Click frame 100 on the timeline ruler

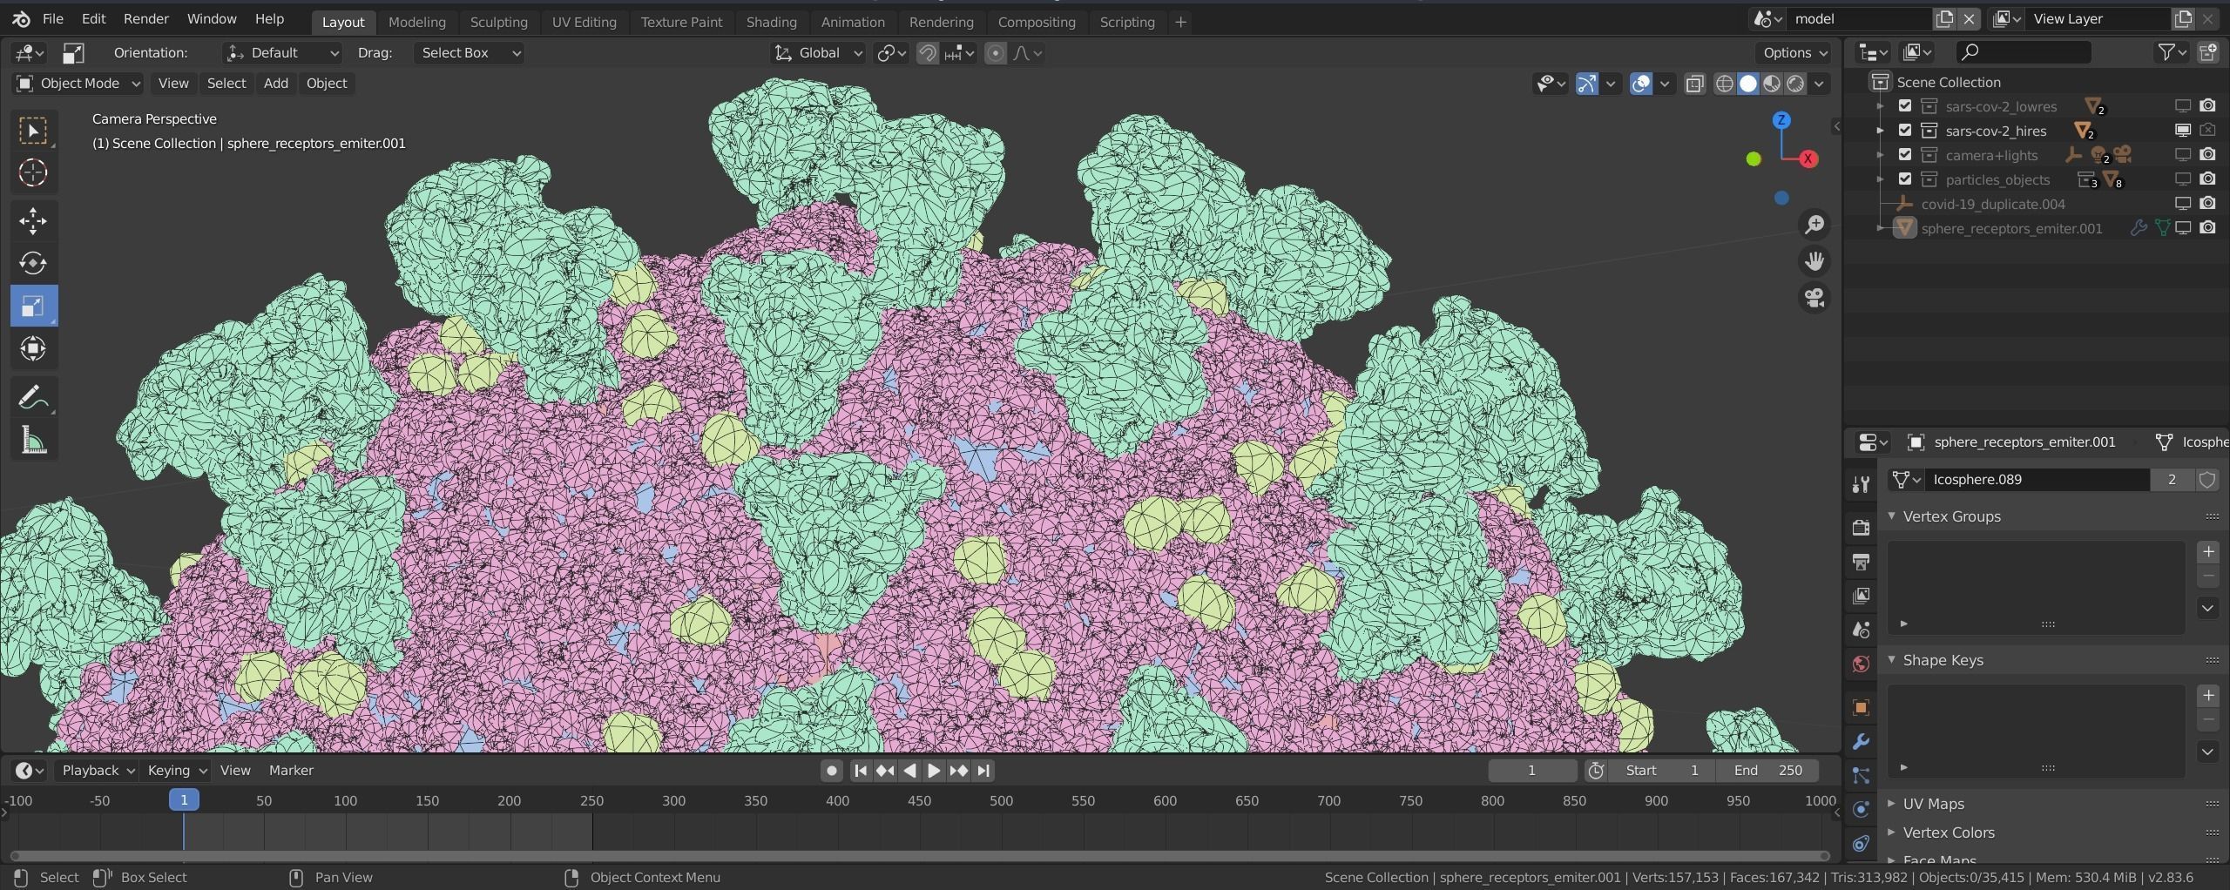pyautogui.click(x=345, y=800)
